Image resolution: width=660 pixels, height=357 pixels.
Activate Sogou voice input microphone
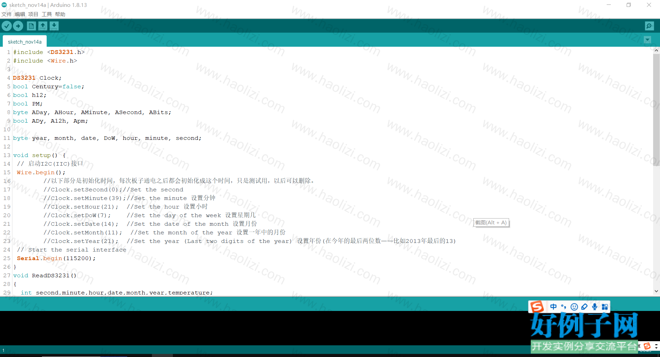point(595,307)
